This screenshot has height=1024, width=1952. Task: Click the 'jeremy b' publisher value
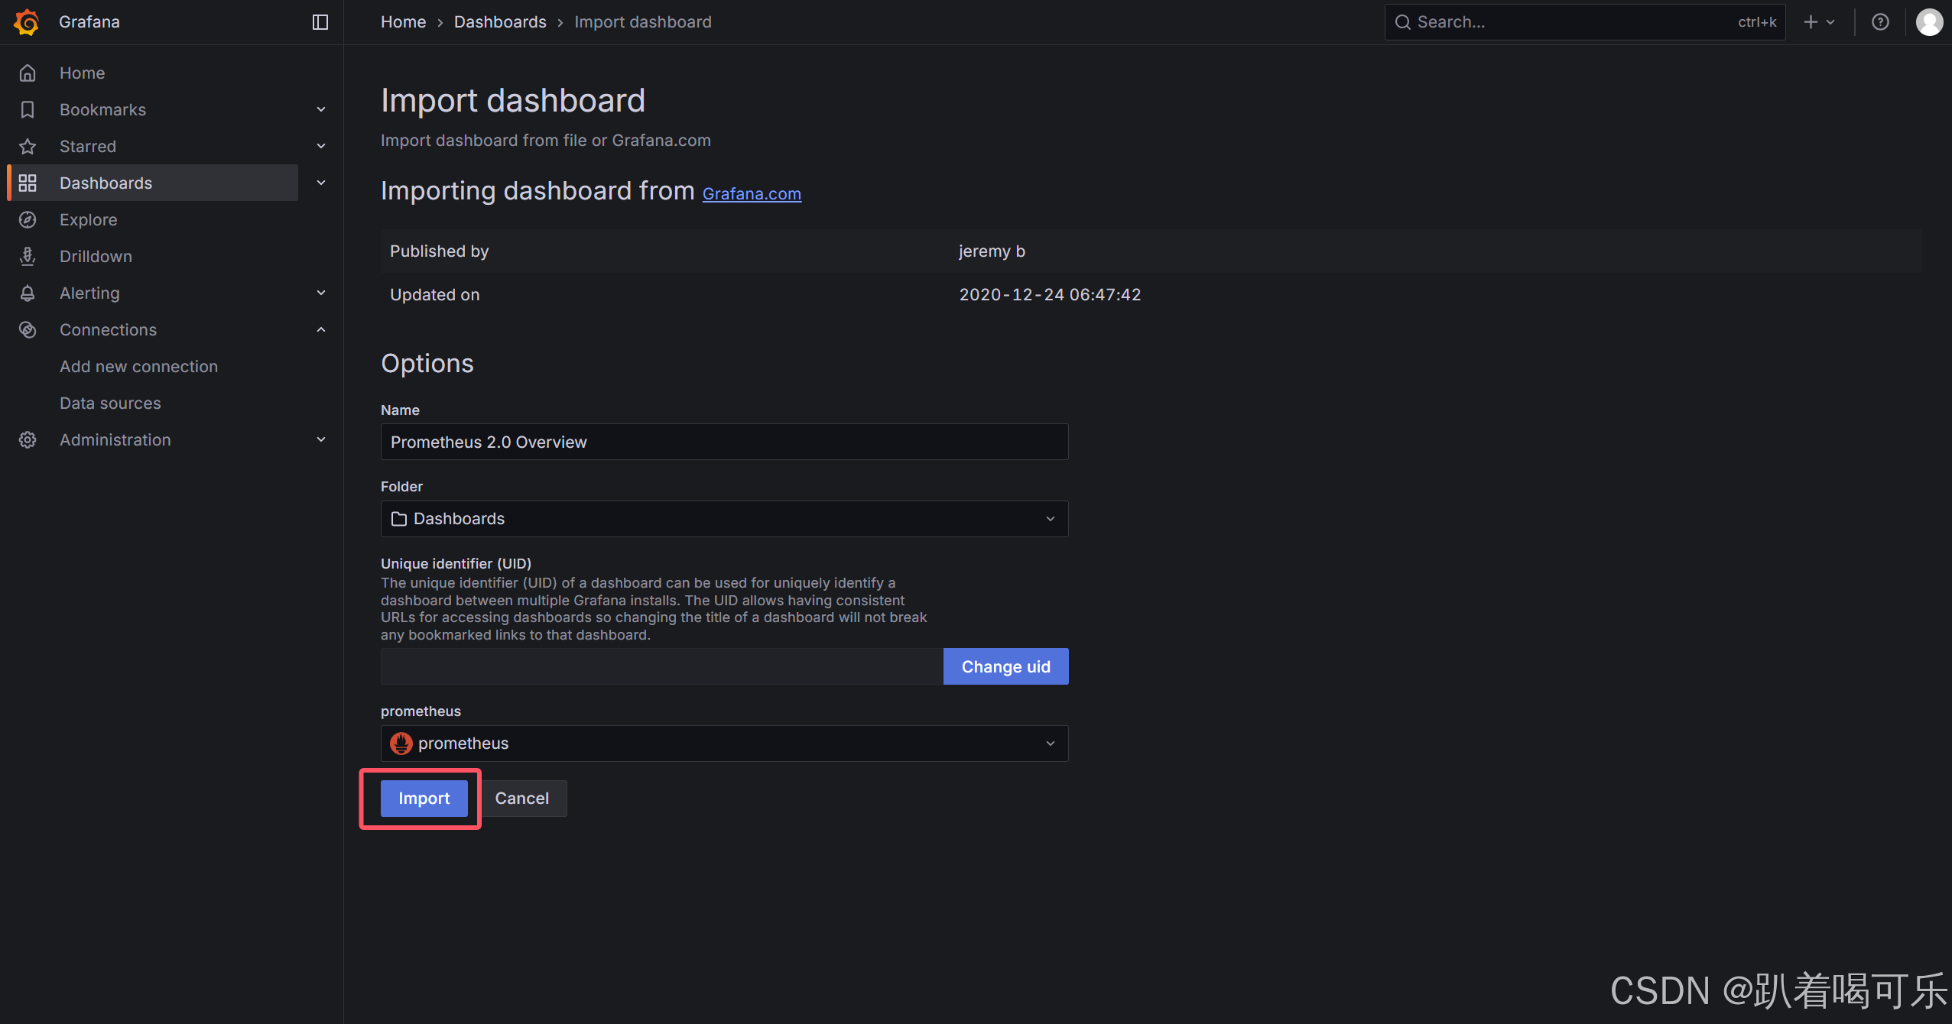click(992, 251)
